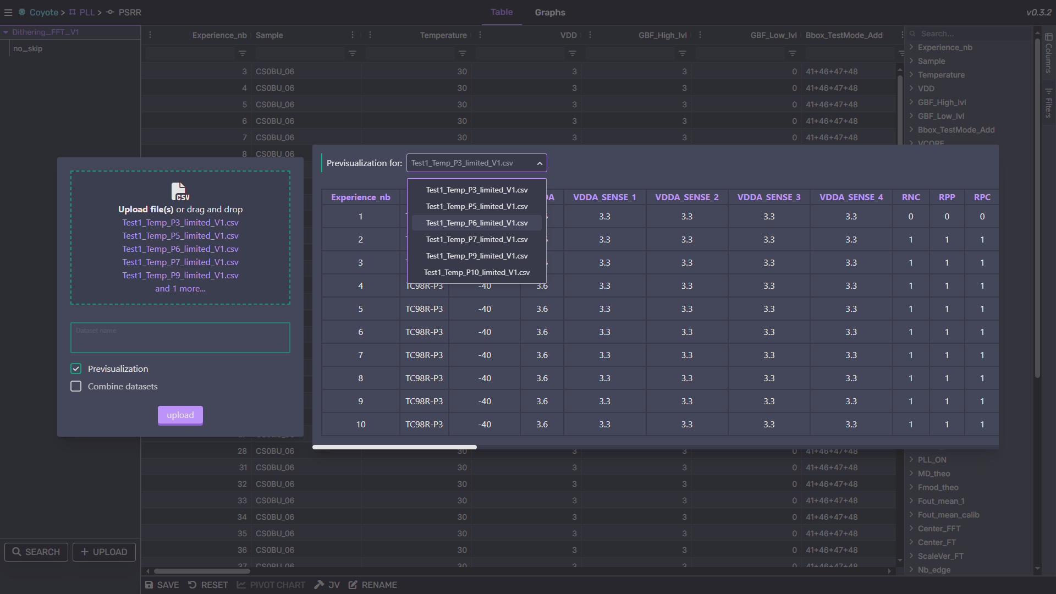Expand Bbox_TestMode_Add in columns panel

click(x=911, y=130)
